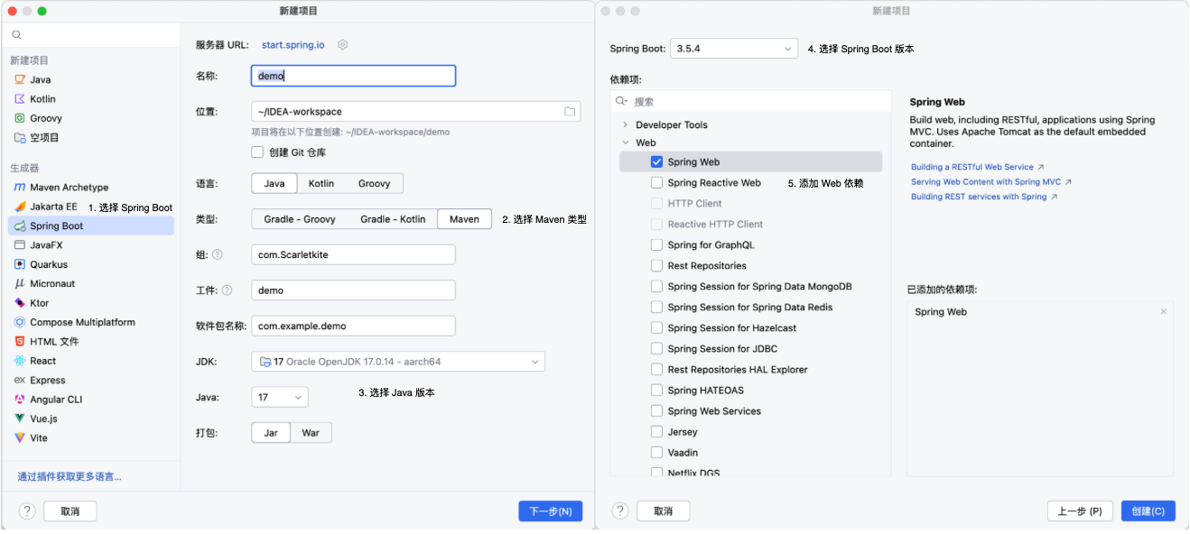Select the Java generator icon
This screenshot has height=534, width=1190.
coord(20,79)
